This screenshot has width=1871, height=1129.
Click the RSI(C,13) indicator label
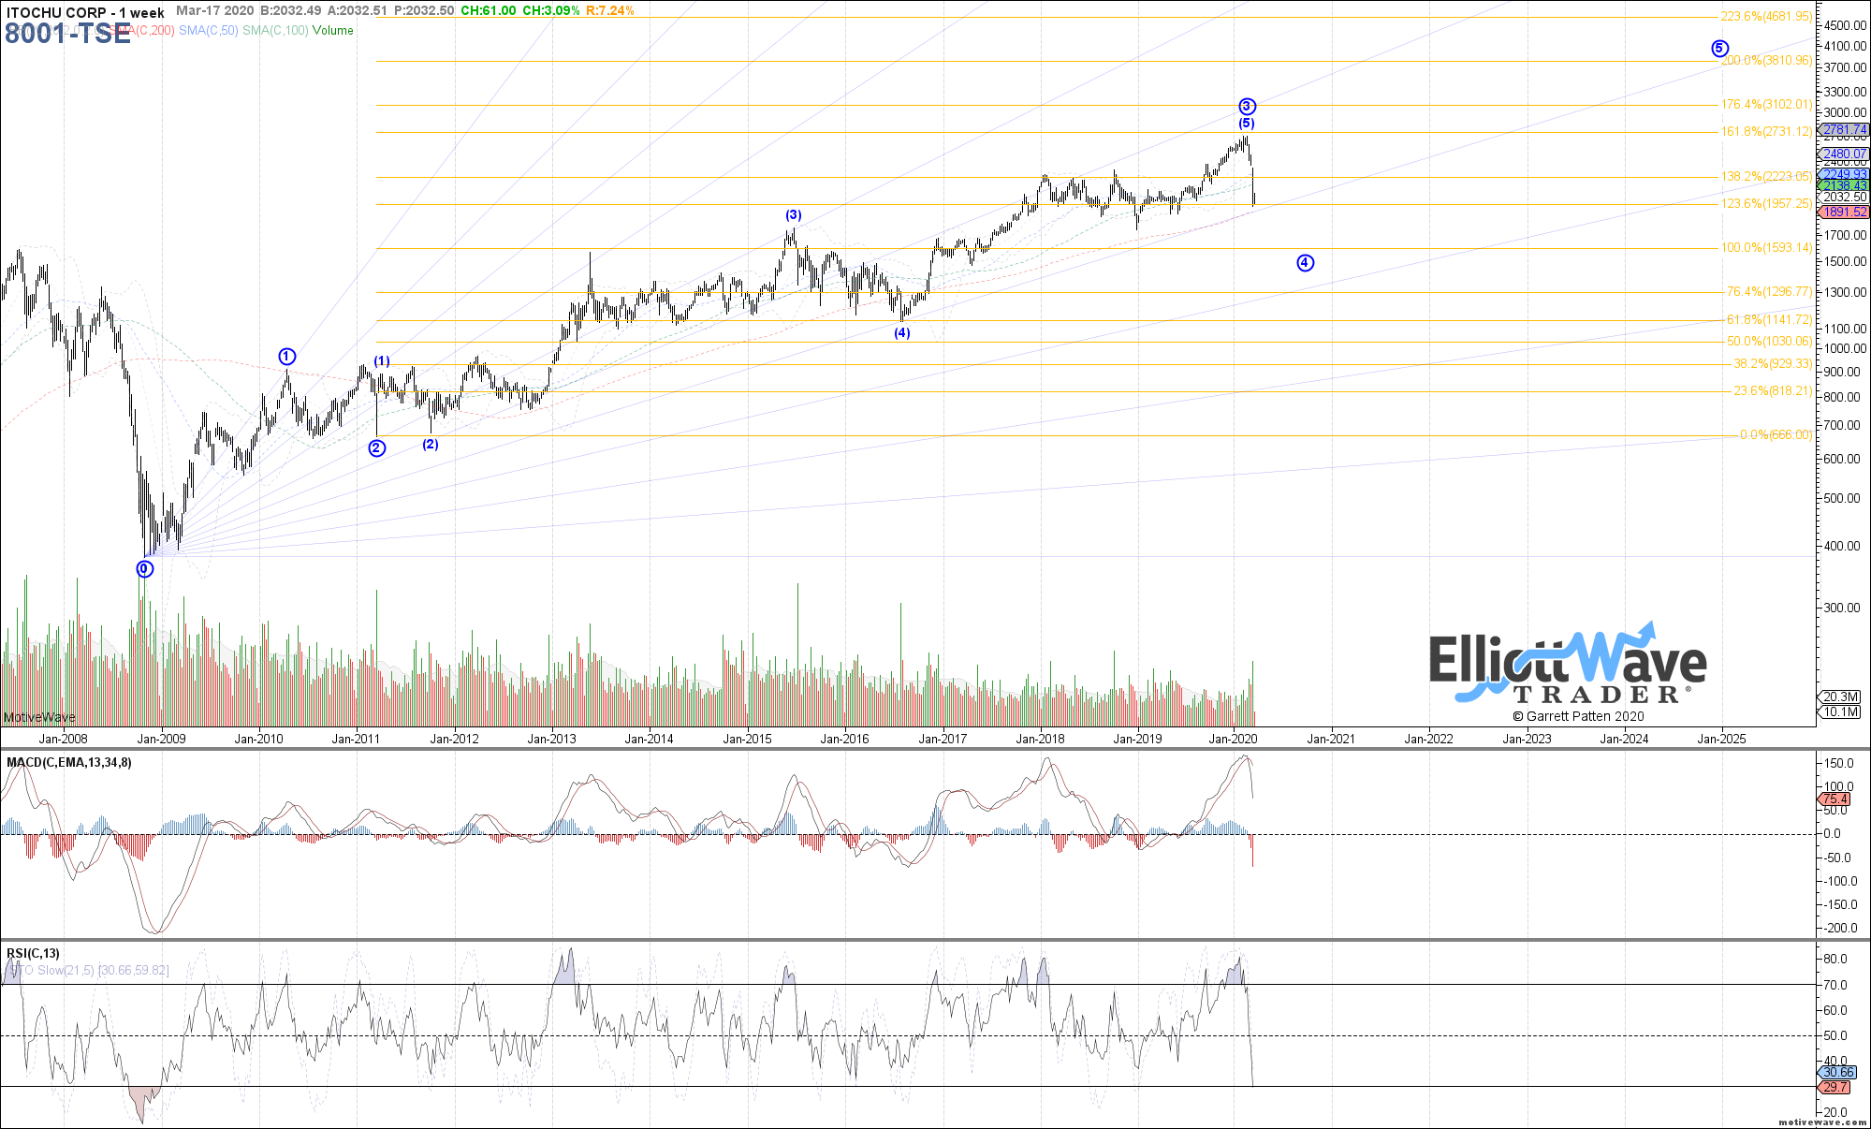pos(33,953)
